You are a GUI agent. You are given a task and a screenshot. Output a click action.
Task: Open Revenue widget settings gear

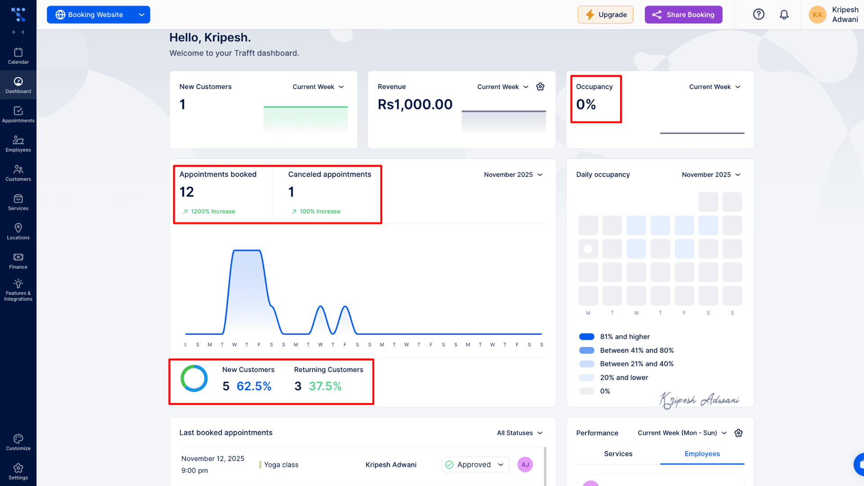click(x=540, y=87)
